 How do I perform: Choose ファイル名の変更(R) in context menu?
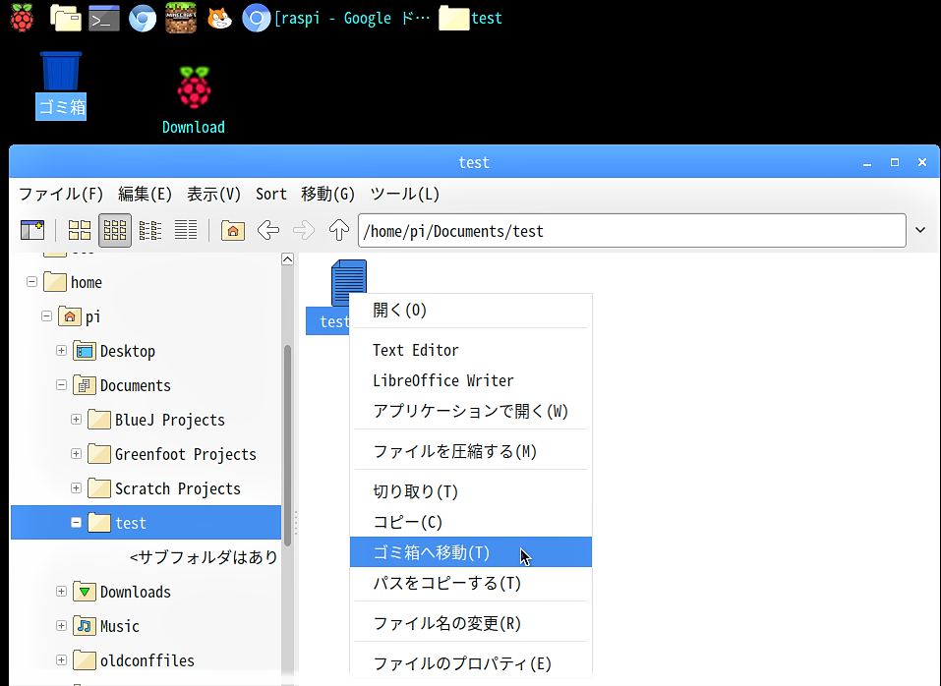tap(471, 623)
